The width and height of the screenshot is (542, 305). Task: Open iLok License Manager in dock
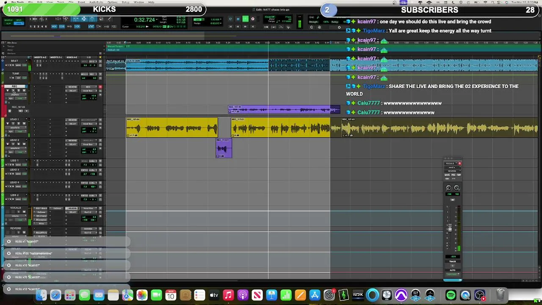(x=358, y=295)
